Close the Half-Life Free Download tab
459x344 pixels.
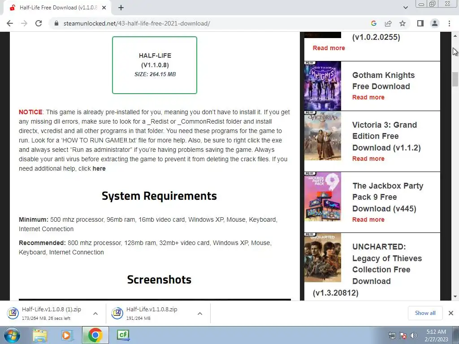[x=104, y=8]
